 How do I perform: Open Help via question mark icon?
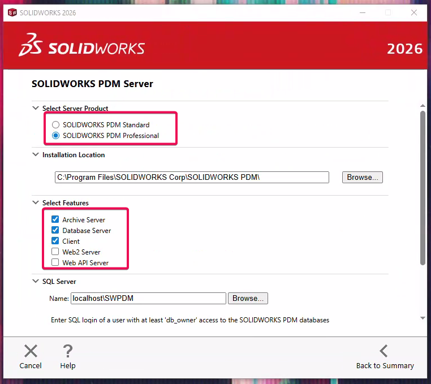68,351
